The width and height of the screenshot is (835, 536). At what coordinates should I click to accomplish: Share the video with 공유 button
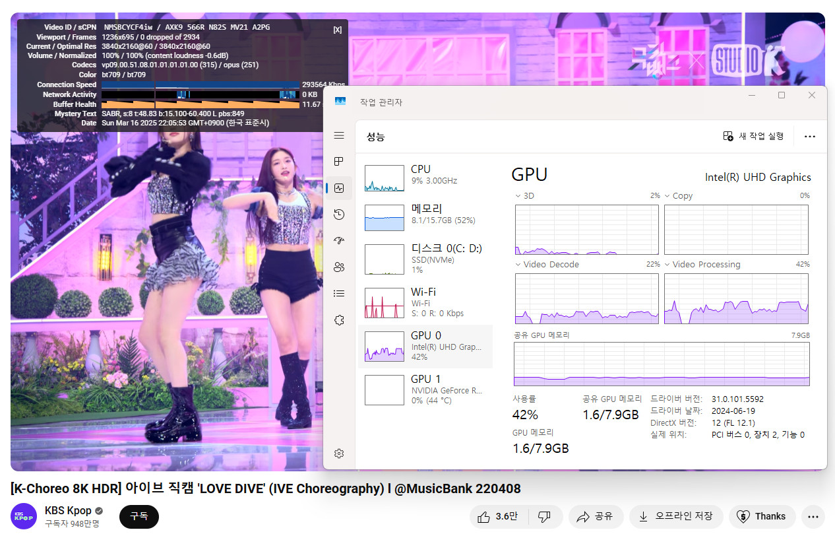pos(595,516)
